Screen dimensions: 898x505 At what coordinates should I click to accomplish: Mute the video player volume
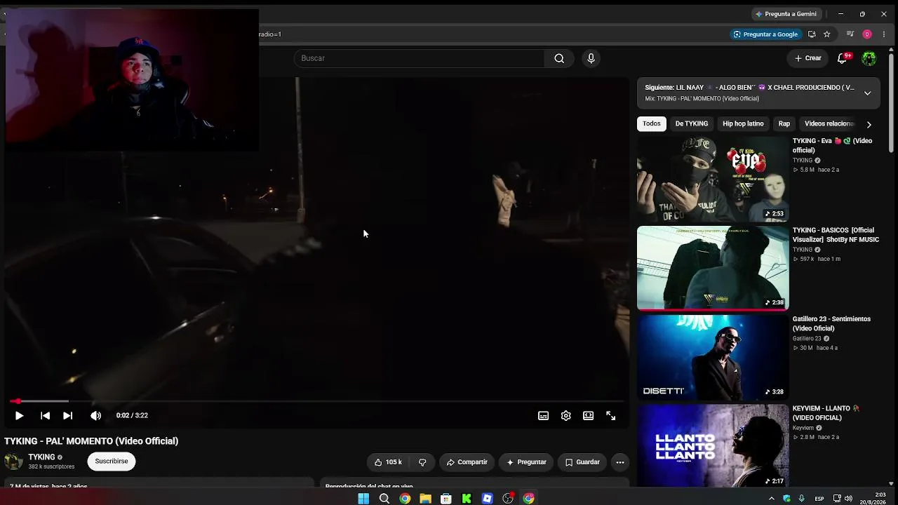pos(96,416)
